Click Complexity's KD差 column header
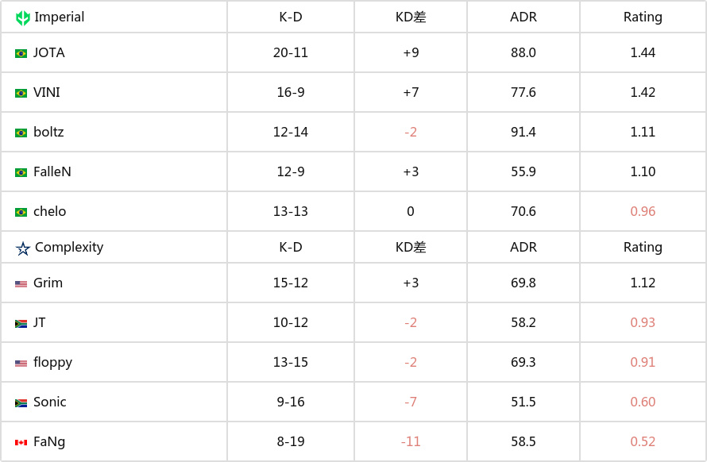Viewport: 707px width, 462px height. [x=411, y=248]
